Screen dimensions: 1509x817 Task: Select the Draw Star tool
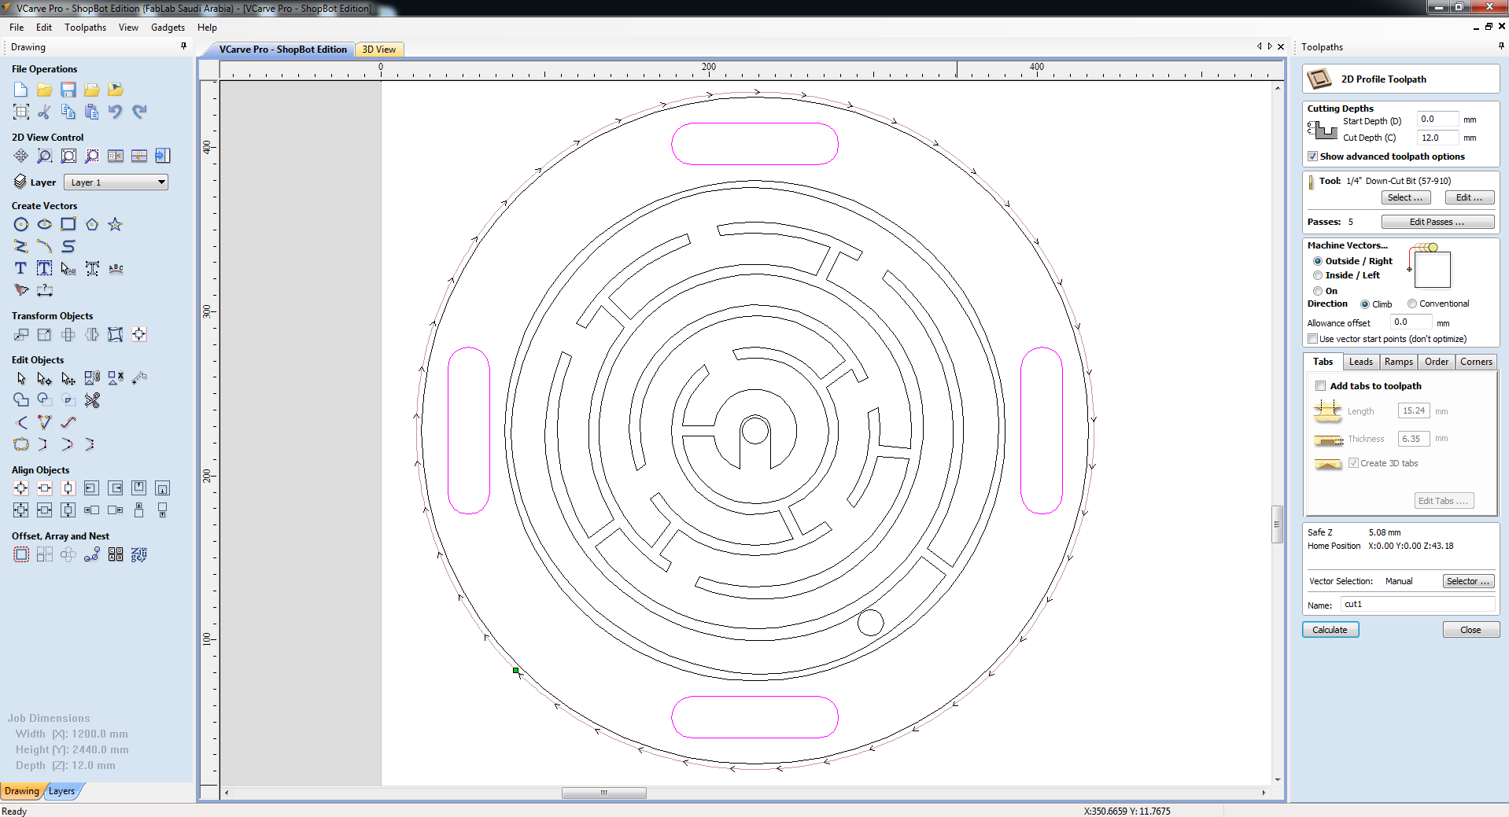tap(116, 225)
